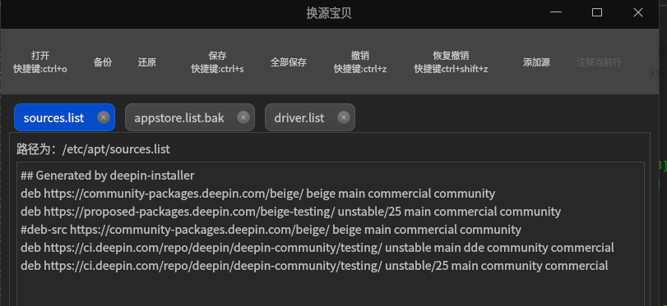Click the 添加源 add source button
The width and height of the screenshot is (667, 306).
coord(536,62)
